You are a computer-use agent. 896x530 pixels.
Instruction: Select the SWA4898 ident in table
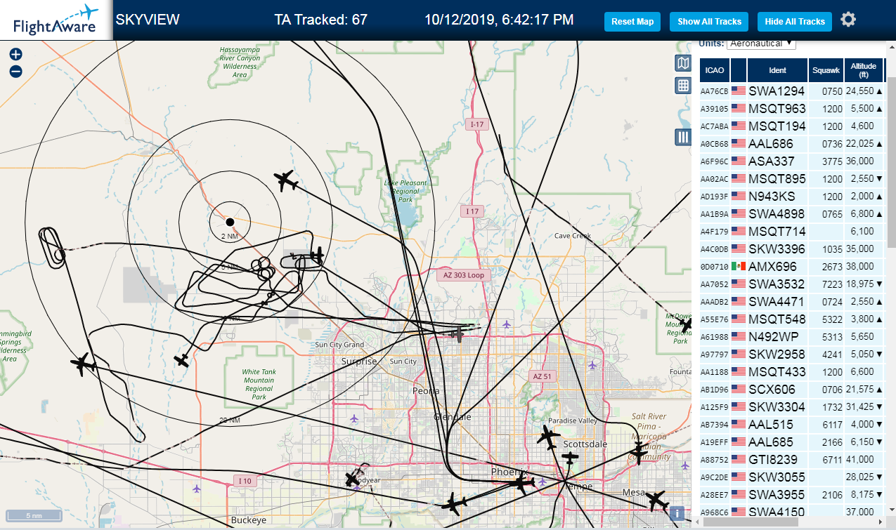[x=777, y=214]
